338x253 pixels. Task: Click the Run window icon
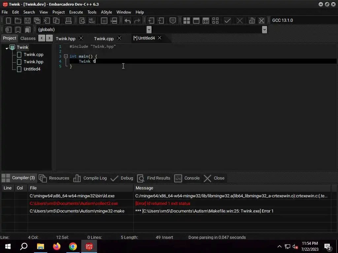tap(196, 21)
